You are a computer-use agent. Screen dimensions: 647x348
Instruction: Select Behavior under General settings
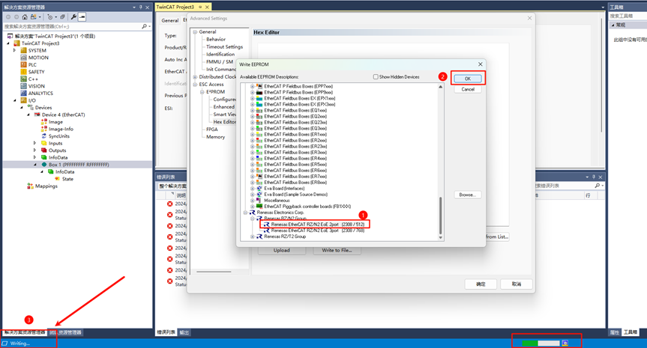216,39
